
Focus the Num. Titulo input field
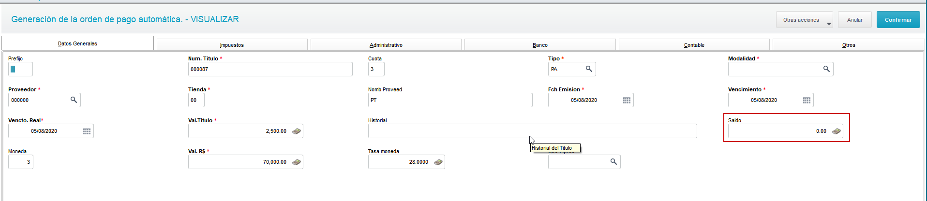tap(270, 69)
